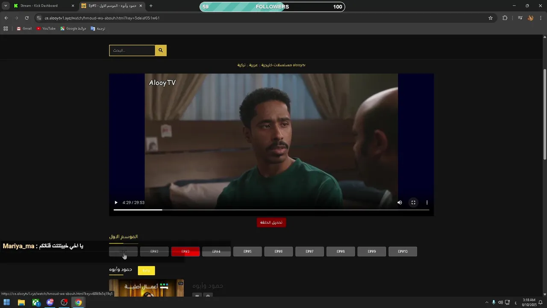This screenshot has width=547, height=308.
Task: Click the yellow Info button
Action: [146, 270]
